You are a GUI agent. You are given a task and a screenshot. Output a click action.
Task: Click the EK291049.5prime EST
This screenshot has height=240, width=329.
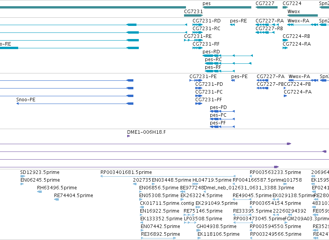coord(198,207)
